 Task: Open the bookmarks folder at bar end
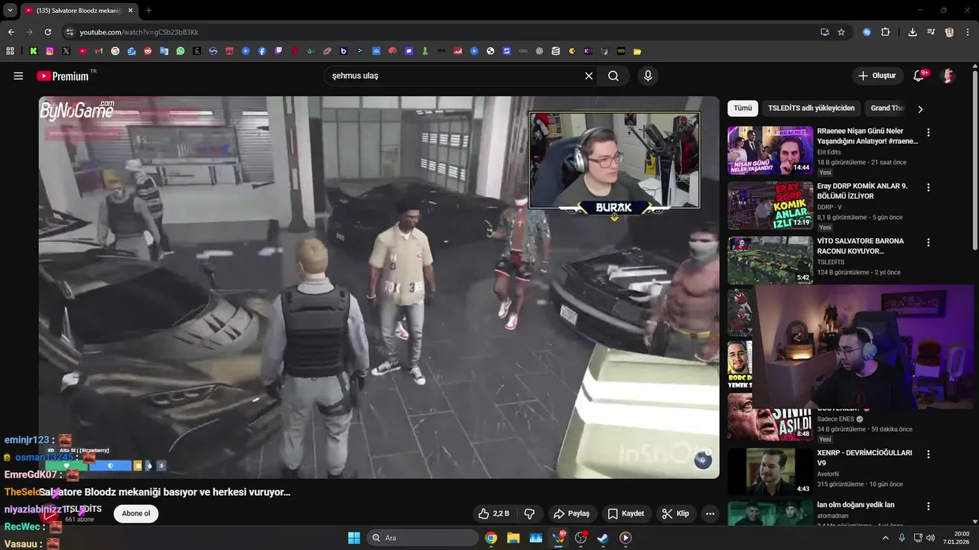637,51
